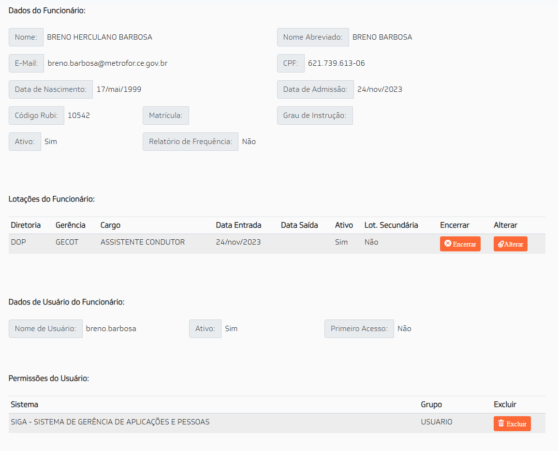Click the X icon inside Encerrar button
This screenshot has width=558, height=451.
click(448, 244)
